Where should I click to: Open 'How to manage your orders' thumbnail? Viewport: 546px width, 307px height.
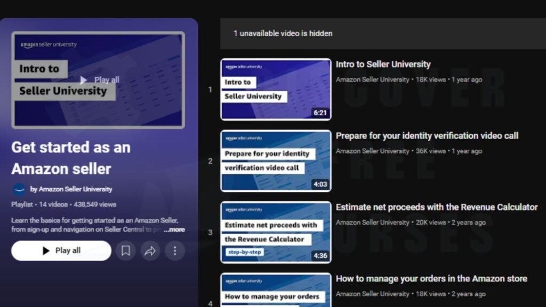tap(276, 290)
